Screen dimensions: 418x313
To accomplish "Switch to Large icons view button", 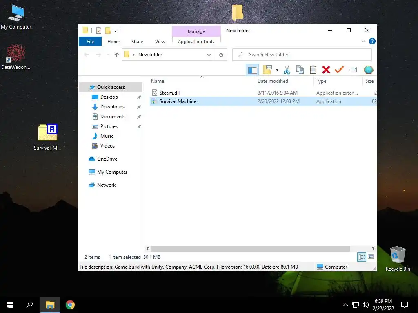I will [x=371, y=257].
